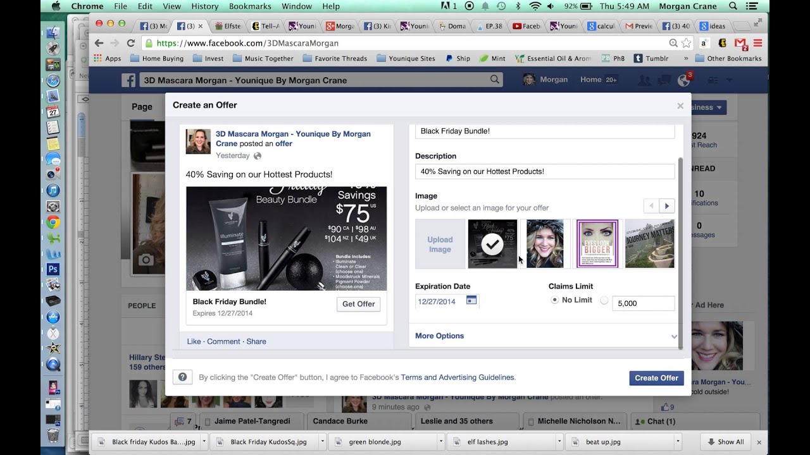Open Facebook account dropdown arrow
This screenshot has width=810, height=455.
[x=729, y=80]
